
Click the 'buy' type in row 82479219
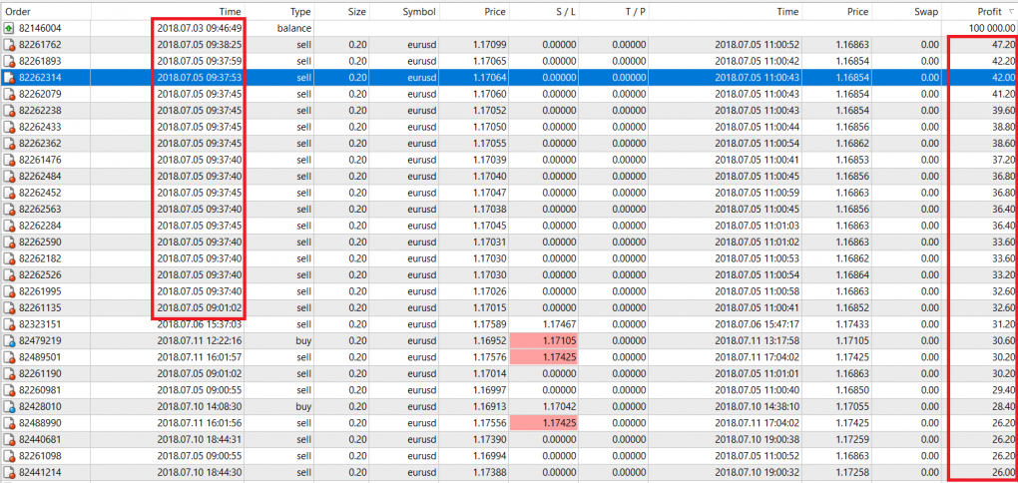pos(303,340)
